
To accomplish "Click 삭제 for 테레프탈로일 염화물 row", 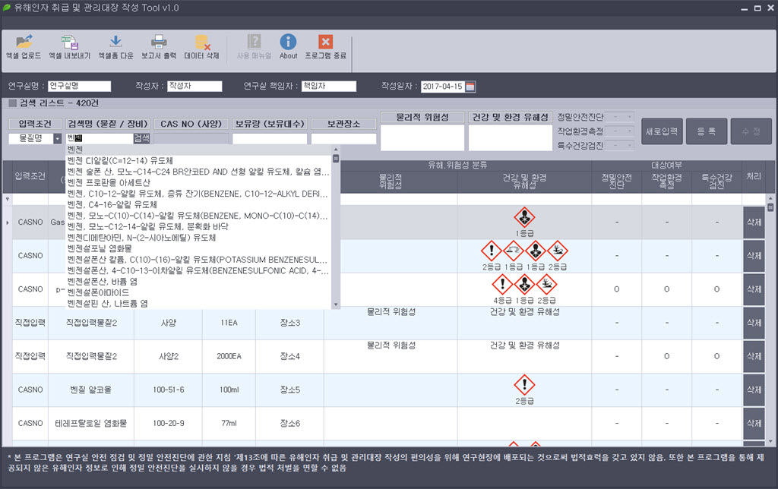I will coord(754,423).
